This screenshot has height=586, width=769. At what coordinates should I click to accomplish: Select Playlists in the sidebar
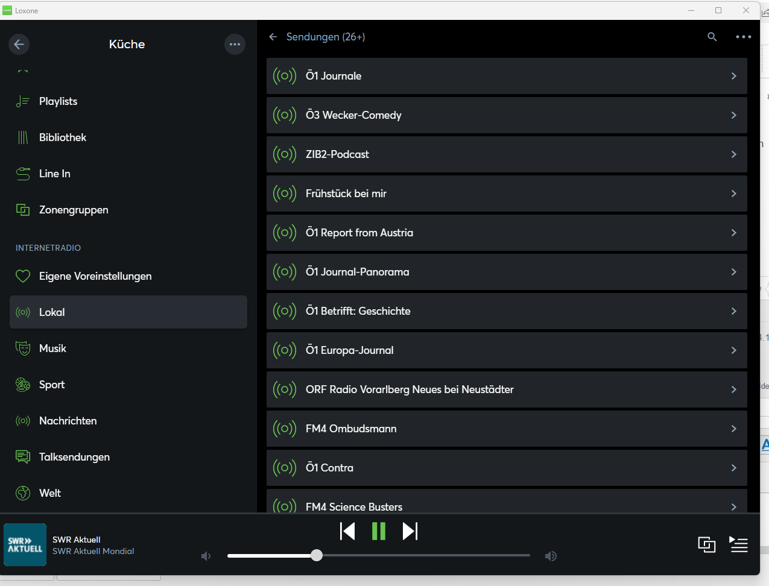click(58, 101)
